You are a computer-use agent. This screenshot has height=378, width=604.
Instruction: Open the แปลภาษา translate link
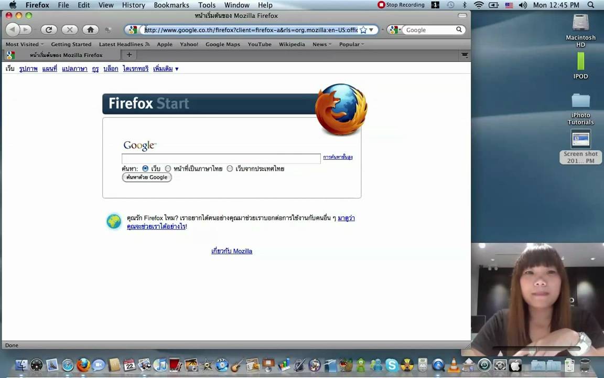coord(75,69)
